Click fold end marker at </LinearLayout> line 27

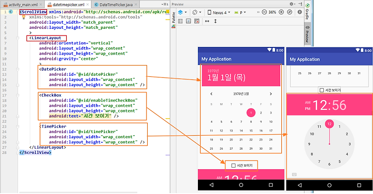(x=18, y=148)
